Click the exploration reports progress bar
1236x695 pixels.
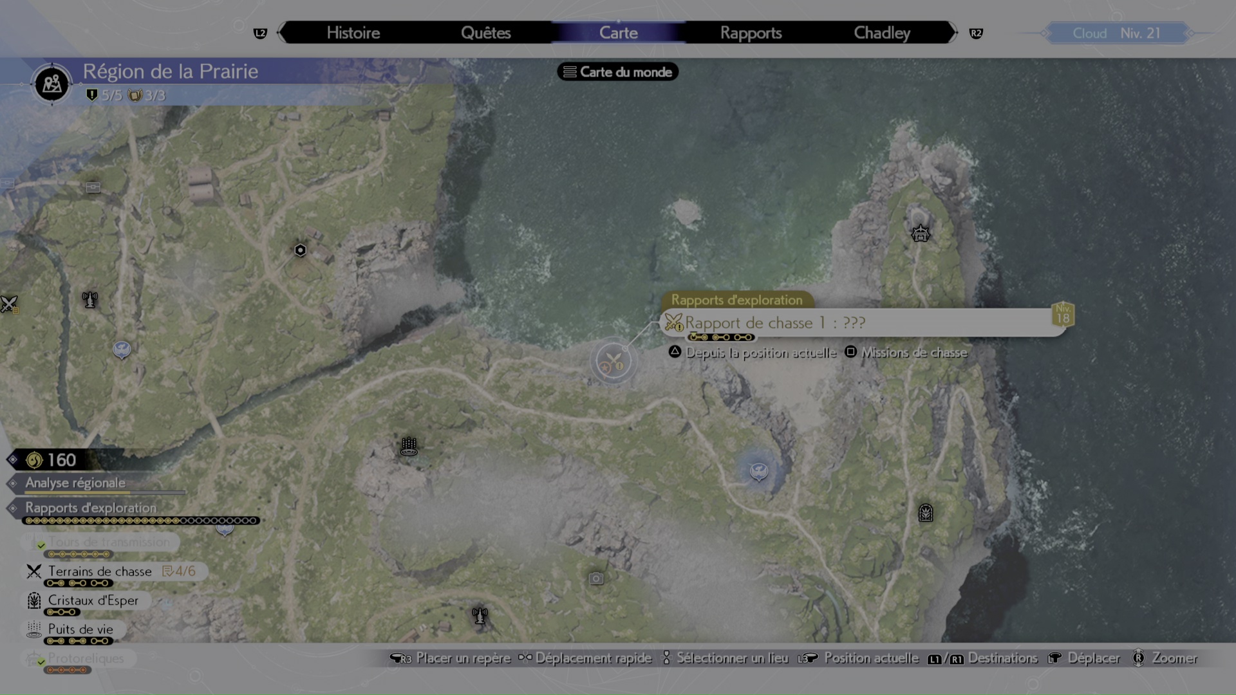(x=142, y=521)
